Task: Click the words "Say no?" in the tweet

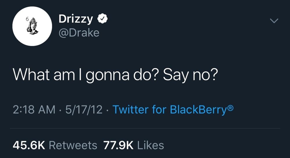Action: point(189,75)
